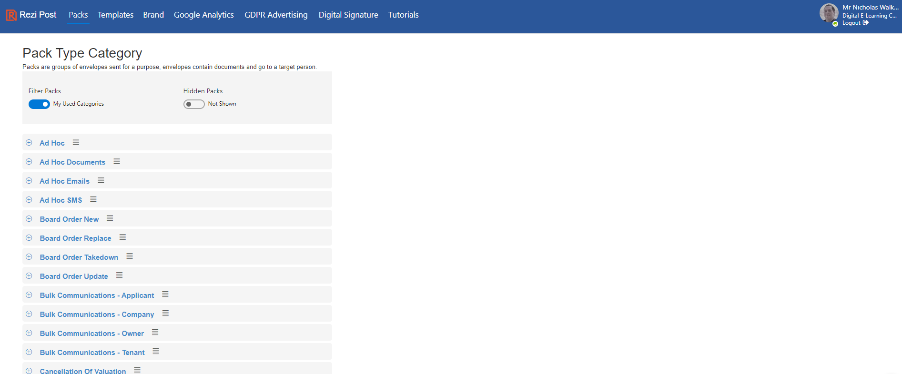902x374 pixels.
Task: Expand the Ad Hoc Emails category
Action: pyautogui.click(x=29, y=181)
